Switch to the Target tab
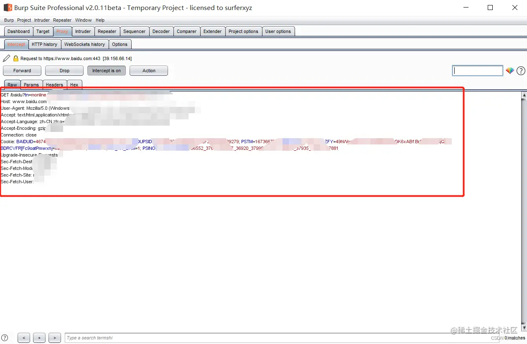Viewport: 527px width, 344px height. coord(43,31)
